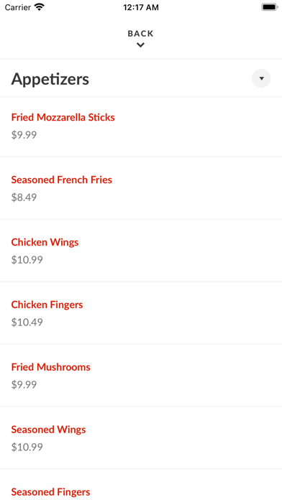Click the downward chevron under BACK
The width and height of the screenshot is (282, 500).
tap(140, 45)
